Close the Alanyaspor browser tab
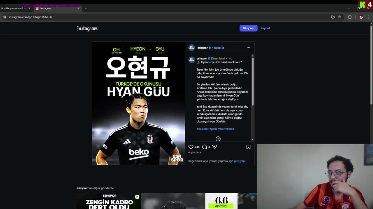Image resolution: width=373 pixels, height=209 pixels. [29, 8]
